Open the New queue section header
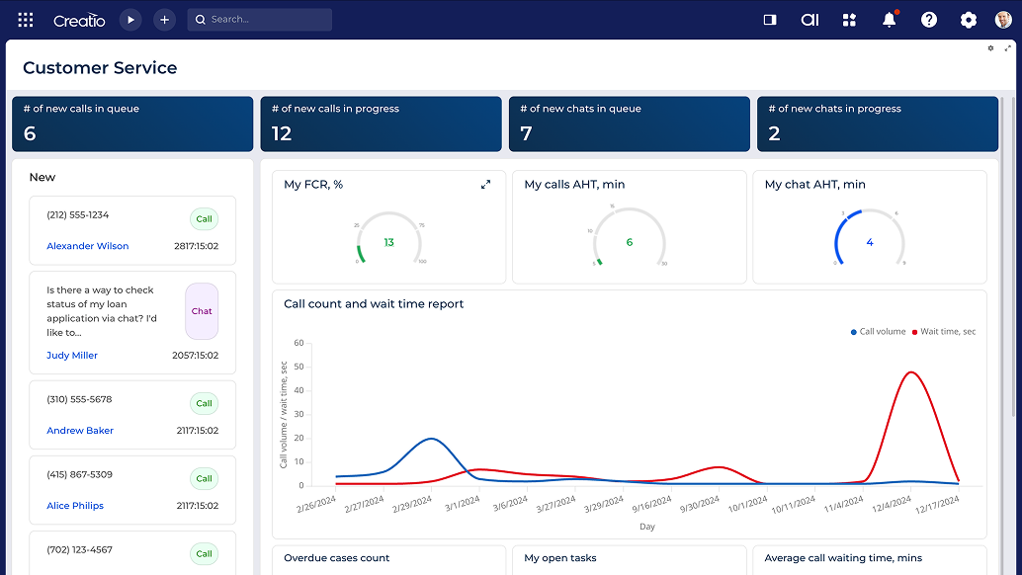Viewport: 1022px width, 575px height. coord(43,177)
